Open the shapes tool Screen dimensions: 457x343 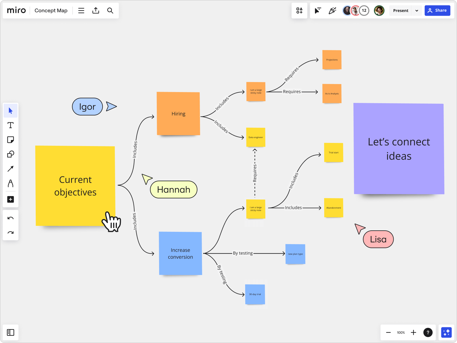tap(11, 154)
